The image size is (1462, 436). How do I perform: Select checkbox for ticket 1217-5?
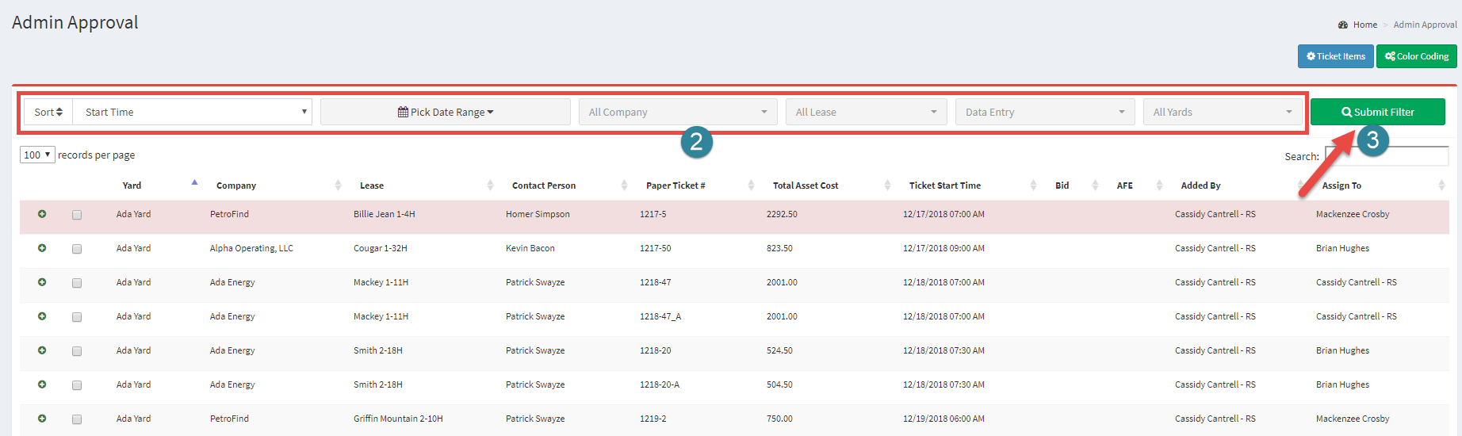click(77, 215)
